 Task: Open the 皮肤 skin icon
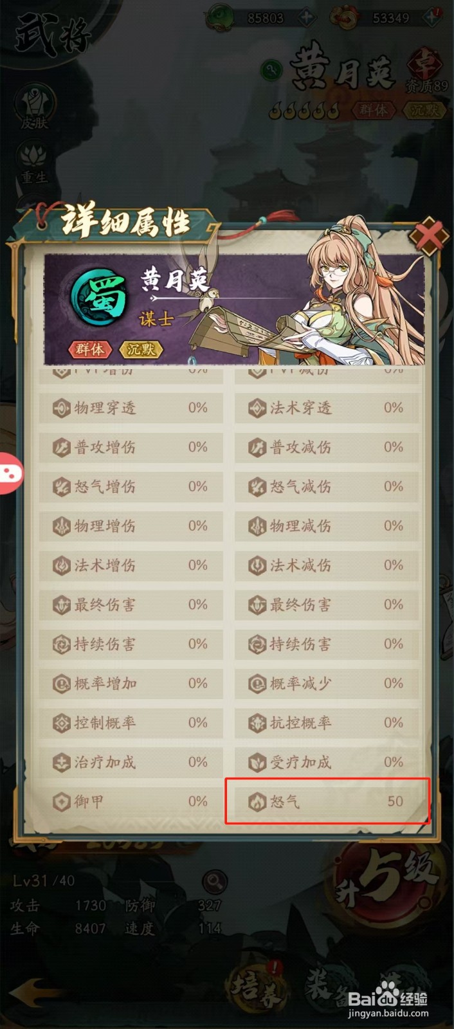pos(35,107)
